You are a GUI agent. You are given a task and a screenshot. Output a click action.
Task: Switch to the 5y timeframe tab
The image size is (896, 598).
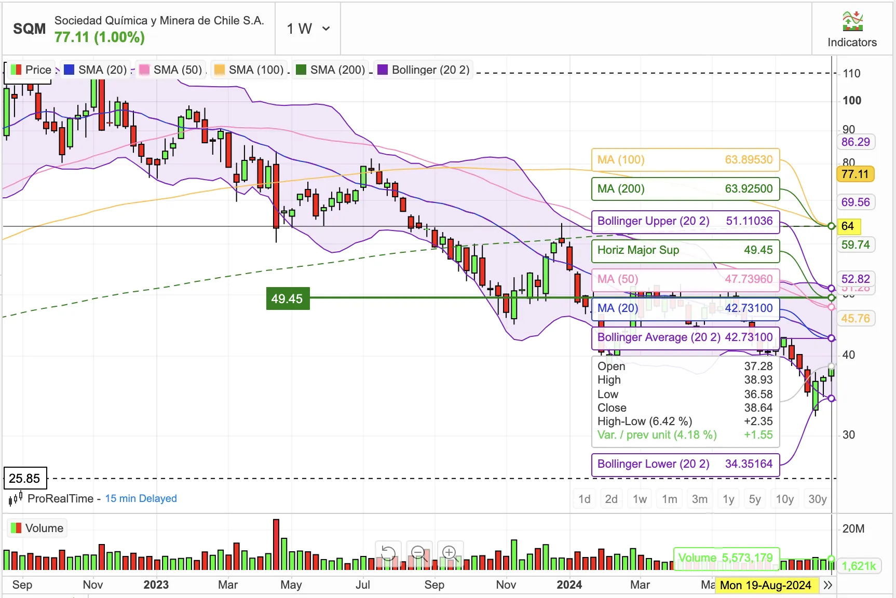(x=755, y=498)
